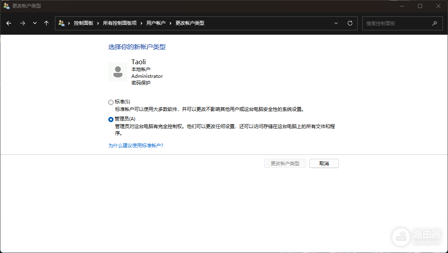448x253 pixels.
Task: Click the search magnifier icon
Action: [x=434, y=24]
